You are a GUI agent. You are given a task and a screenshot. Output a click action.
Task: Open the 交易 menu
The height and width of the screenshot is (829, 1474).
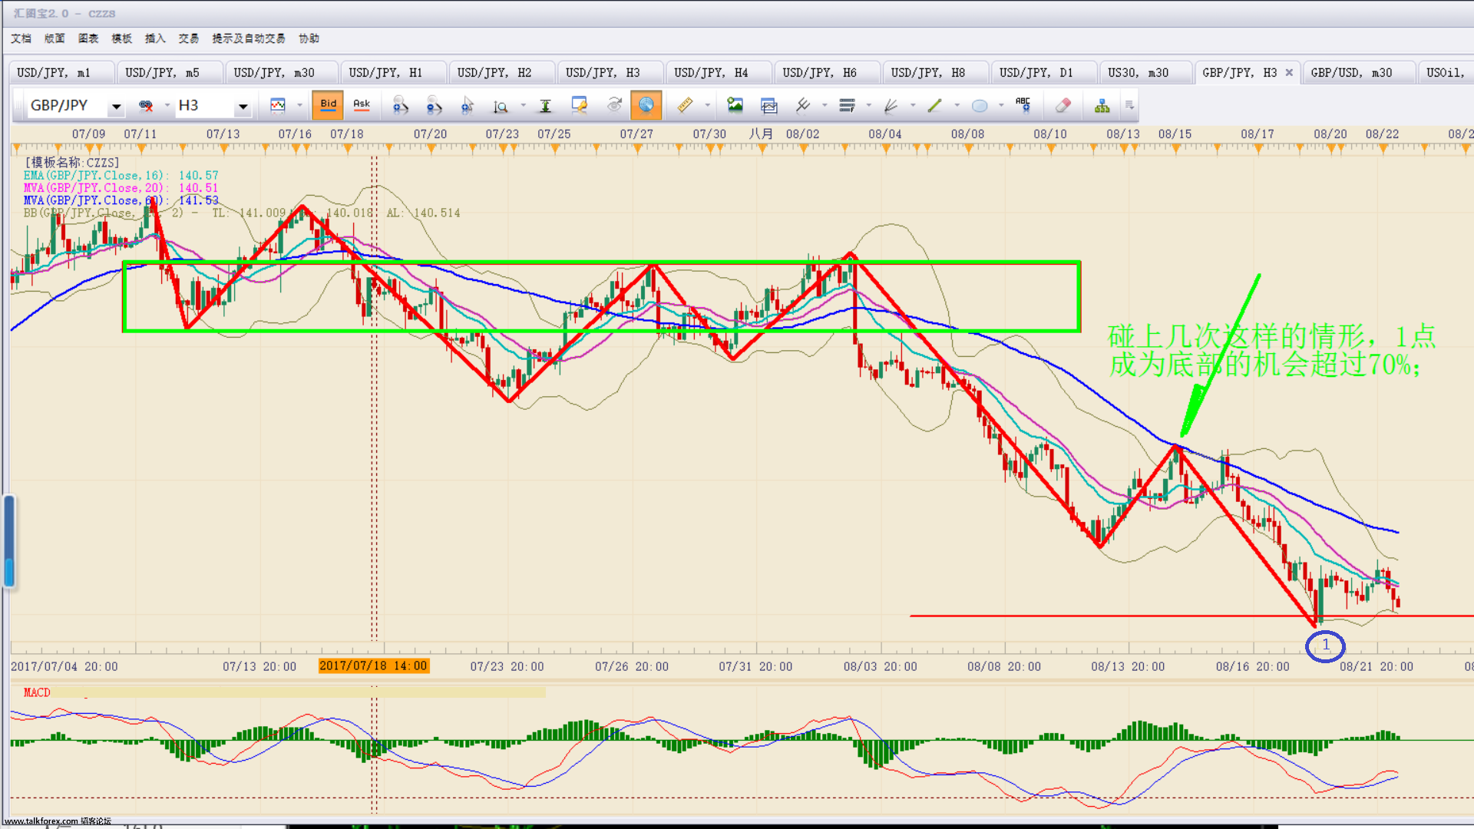point(189,38)
